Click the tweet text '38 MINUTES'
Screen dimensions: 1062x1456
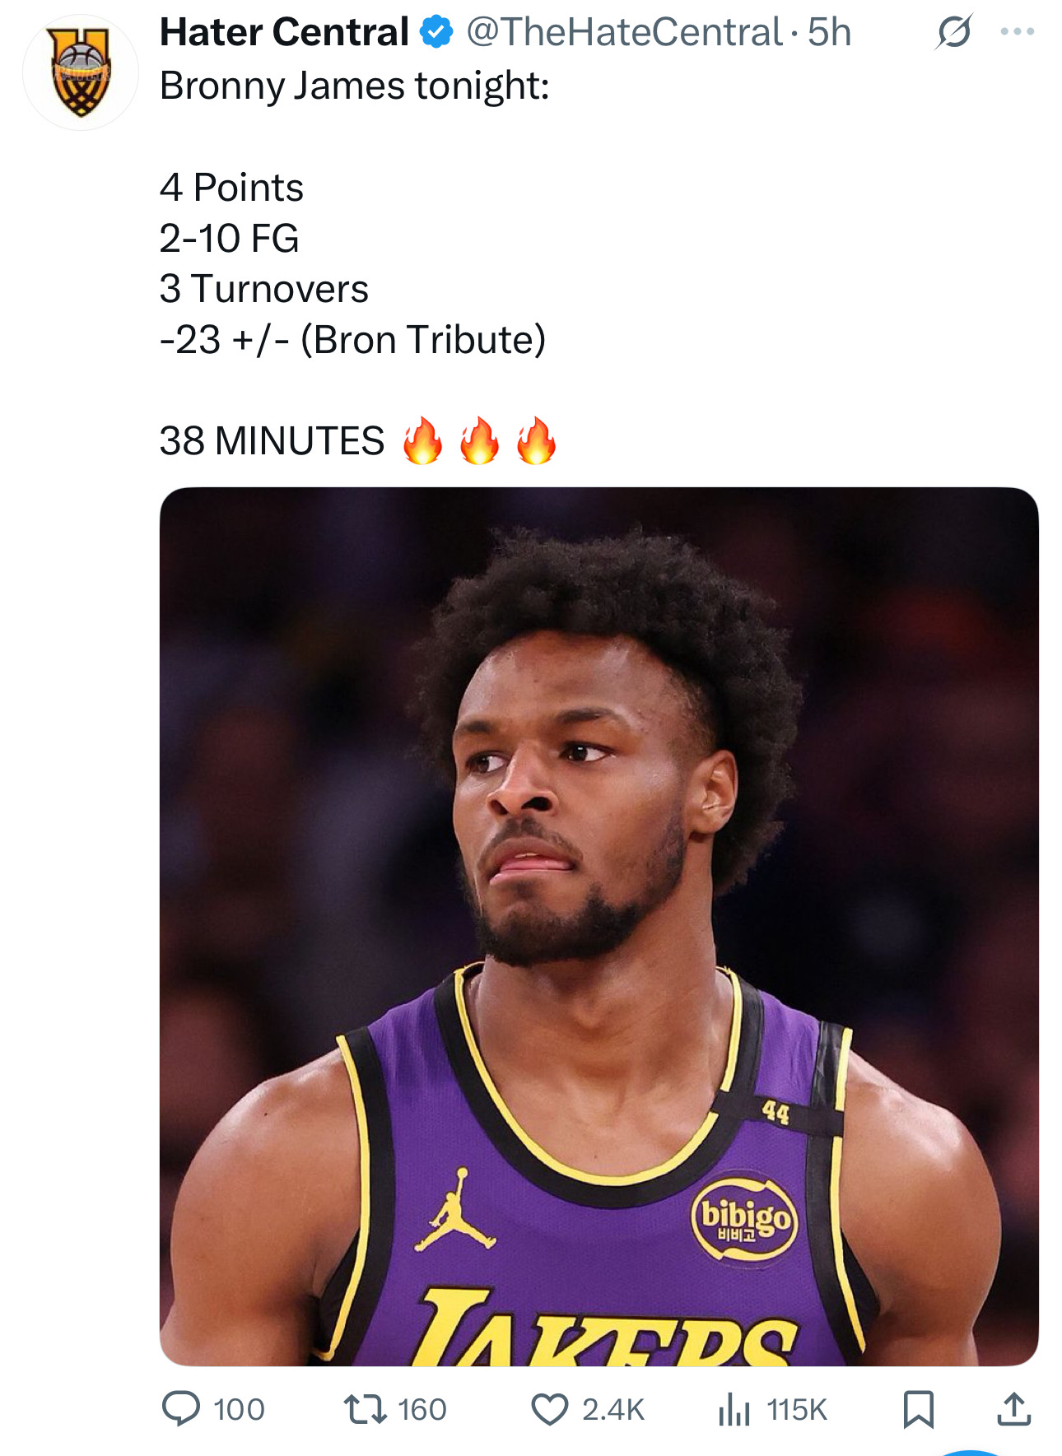[272, 440]
